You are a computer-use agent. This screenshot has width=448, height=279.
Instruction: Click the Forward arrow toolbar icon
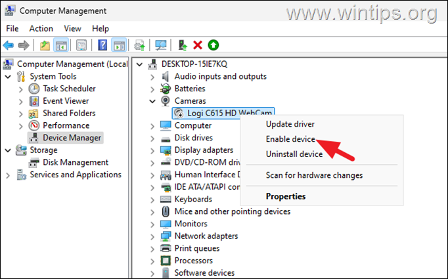click(24, 45)
